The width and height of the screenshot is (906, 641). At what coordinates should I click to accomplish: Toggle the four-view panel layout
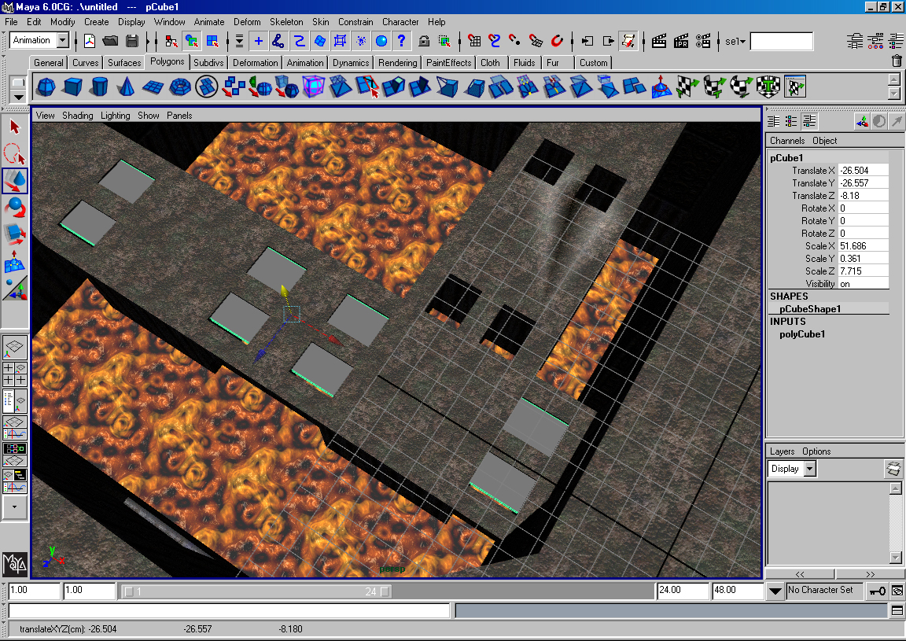[x=15, y=373]
